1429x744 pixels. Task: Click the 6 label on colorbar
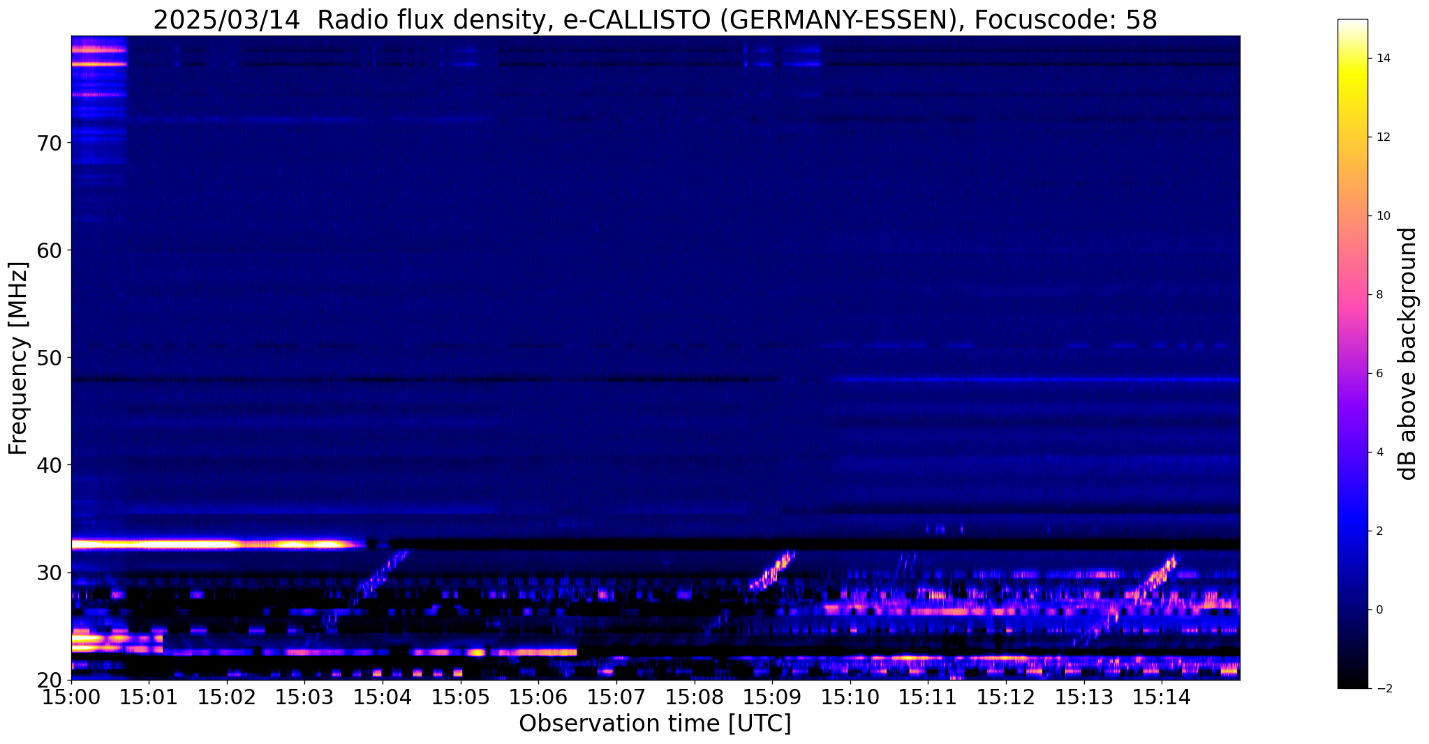(x=1379, y=374)
